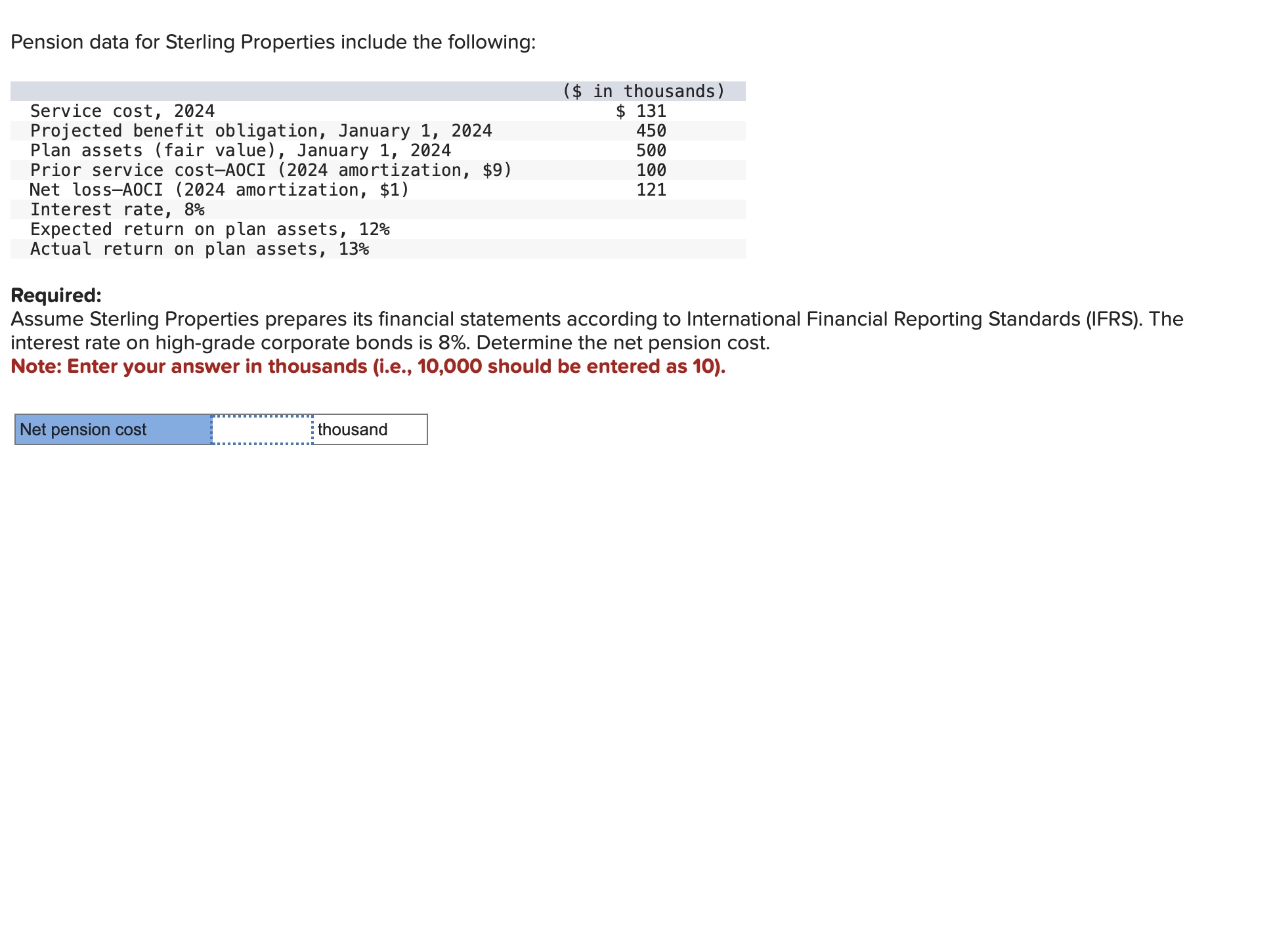Click the thousand unit label
The width and height of the screenshot is (1271, 927).
pos(351,430)
